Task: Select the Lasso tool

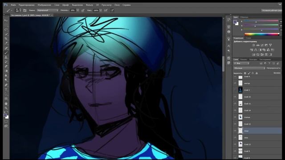Action: [x=6, y=29]
